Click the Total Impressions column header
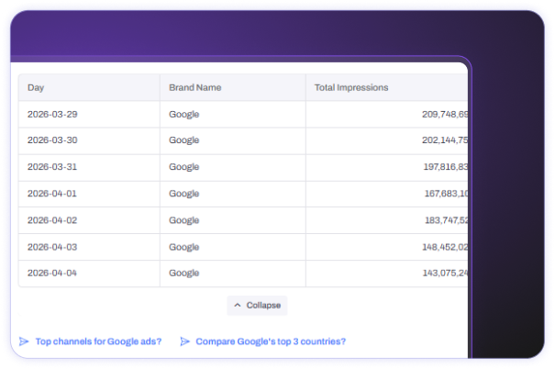 pos(350,88)
